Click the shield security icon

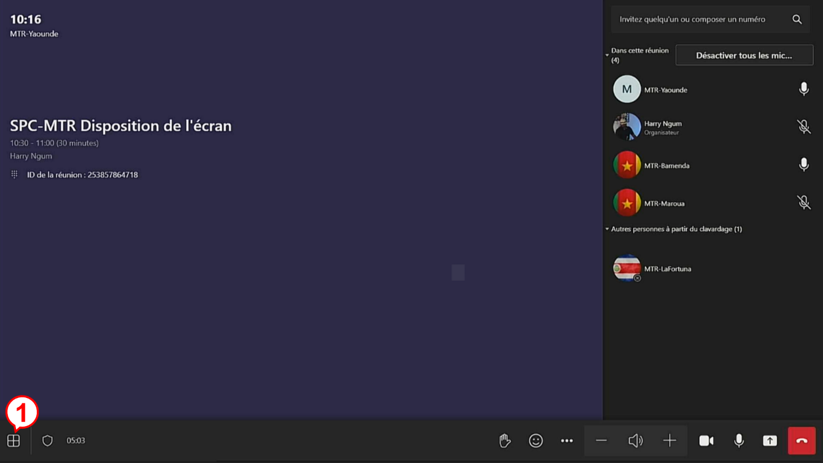[x=47, y=440]
